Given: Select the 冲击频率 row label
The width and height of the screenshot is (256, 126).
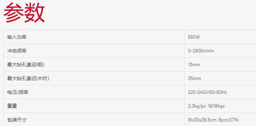Looking at the screenshot, I should pos(17,51).
